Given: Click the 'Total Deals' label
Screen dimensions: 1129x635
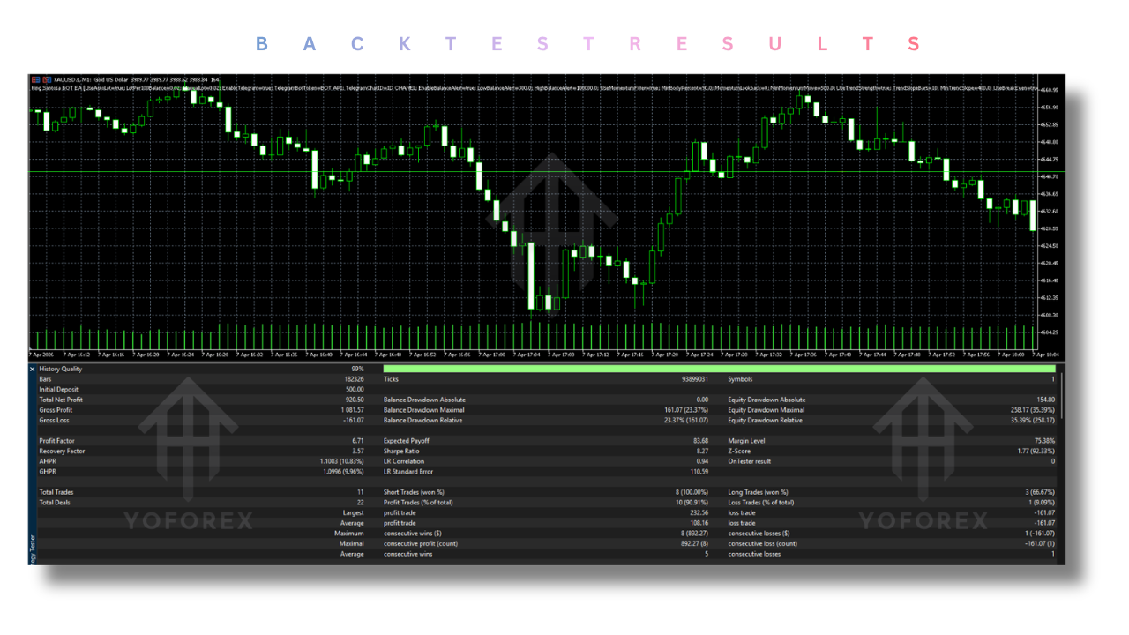Looking at the screenshot, I should tap(55, 503).
